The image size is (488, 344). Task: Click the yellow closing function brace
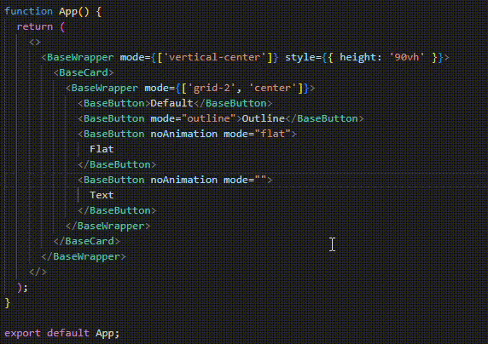click(8, 302)
